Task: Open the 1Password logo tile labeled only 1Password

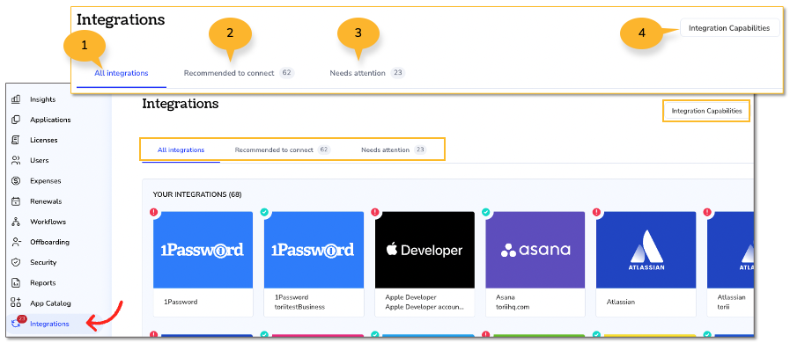Action: tap(203, 250)
